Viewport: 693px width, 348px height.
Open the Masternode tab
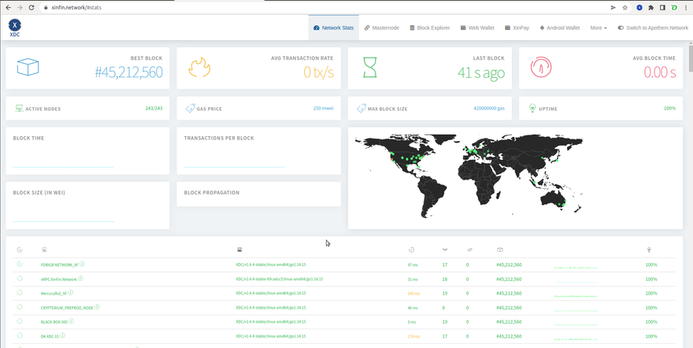pos(381,28)
